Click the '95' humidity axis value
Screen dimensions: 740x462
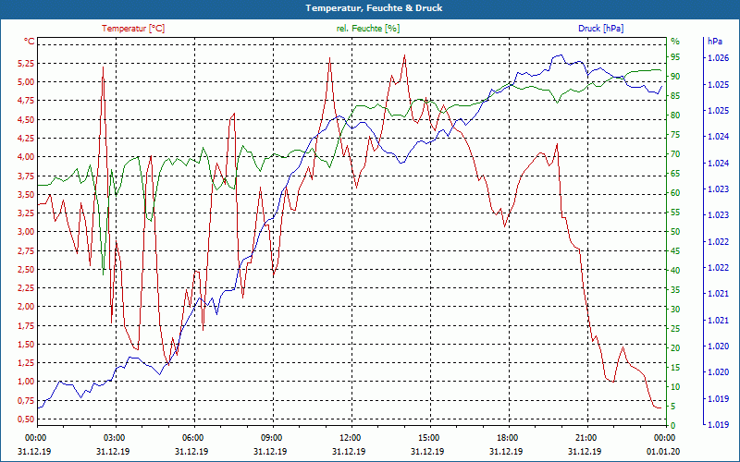(x=675, y=57)
